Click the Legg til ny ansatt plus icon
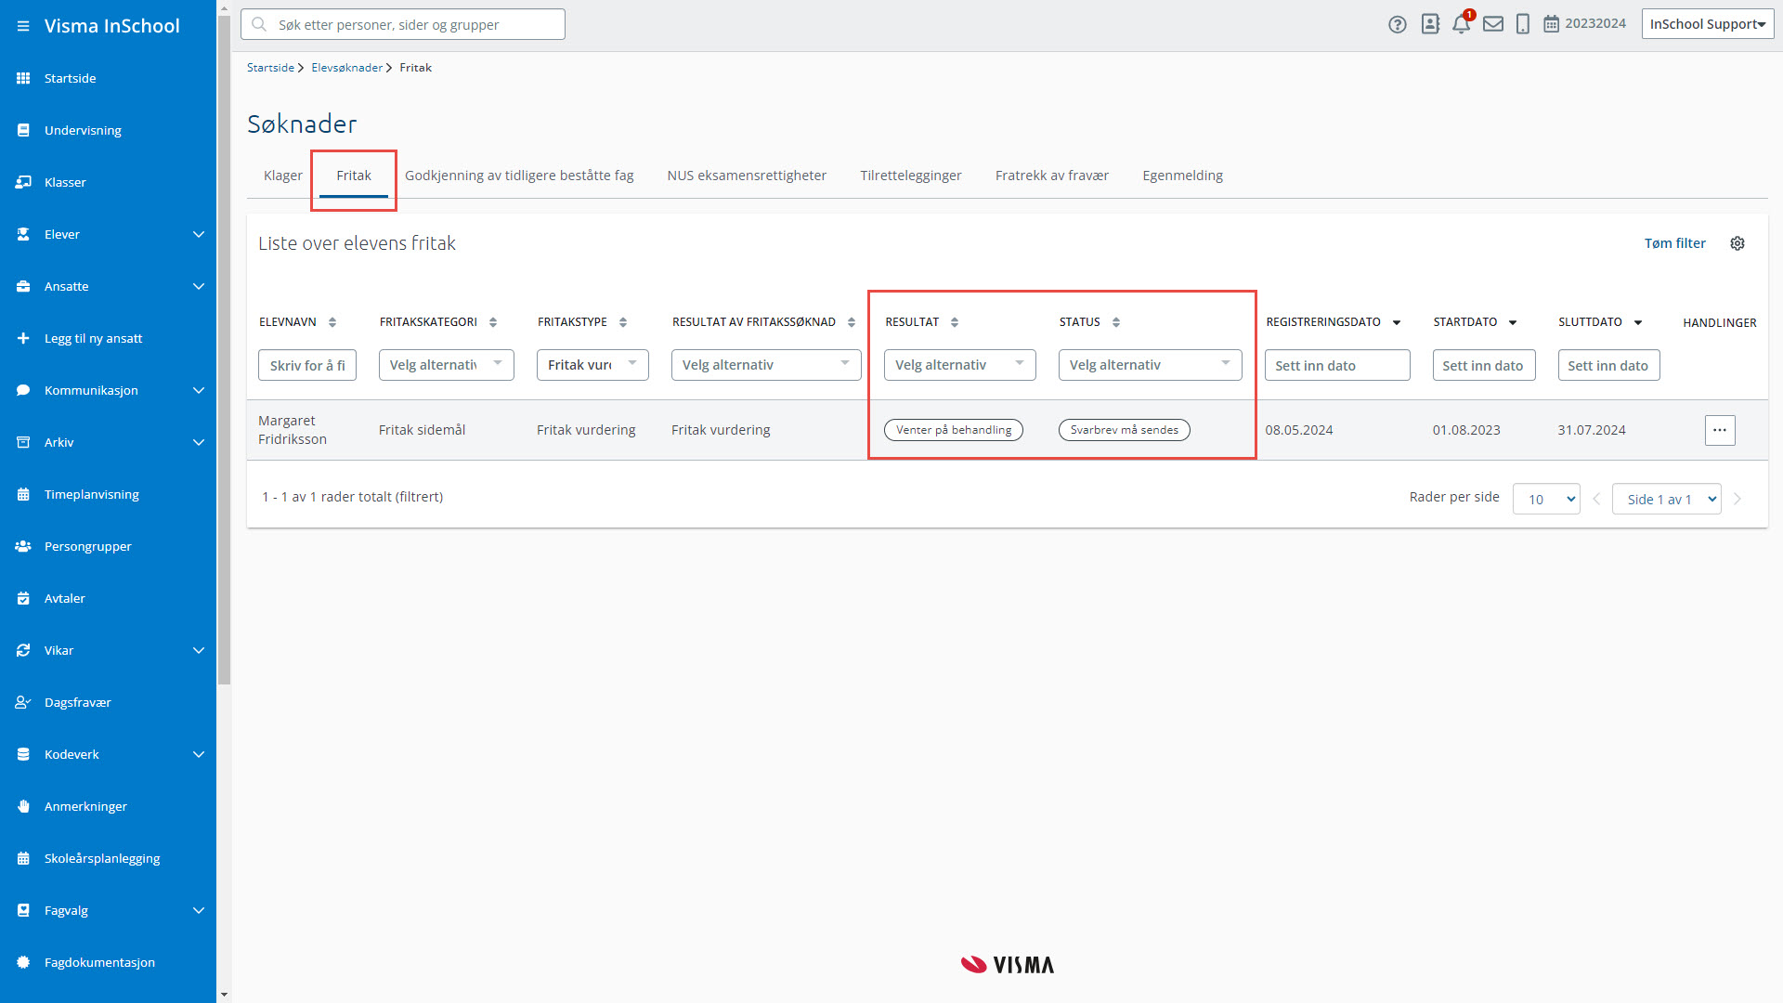Screen dimensions: 1783x1003 point(23,338)
